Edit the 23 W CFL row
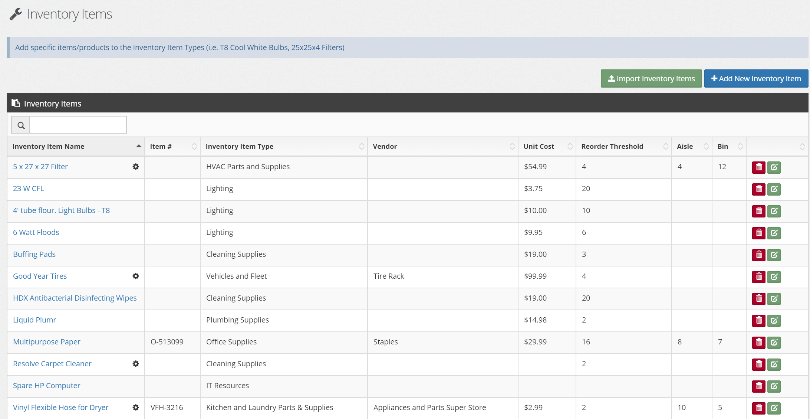This screenshot has width=810, height=419. tap(774, 189)
